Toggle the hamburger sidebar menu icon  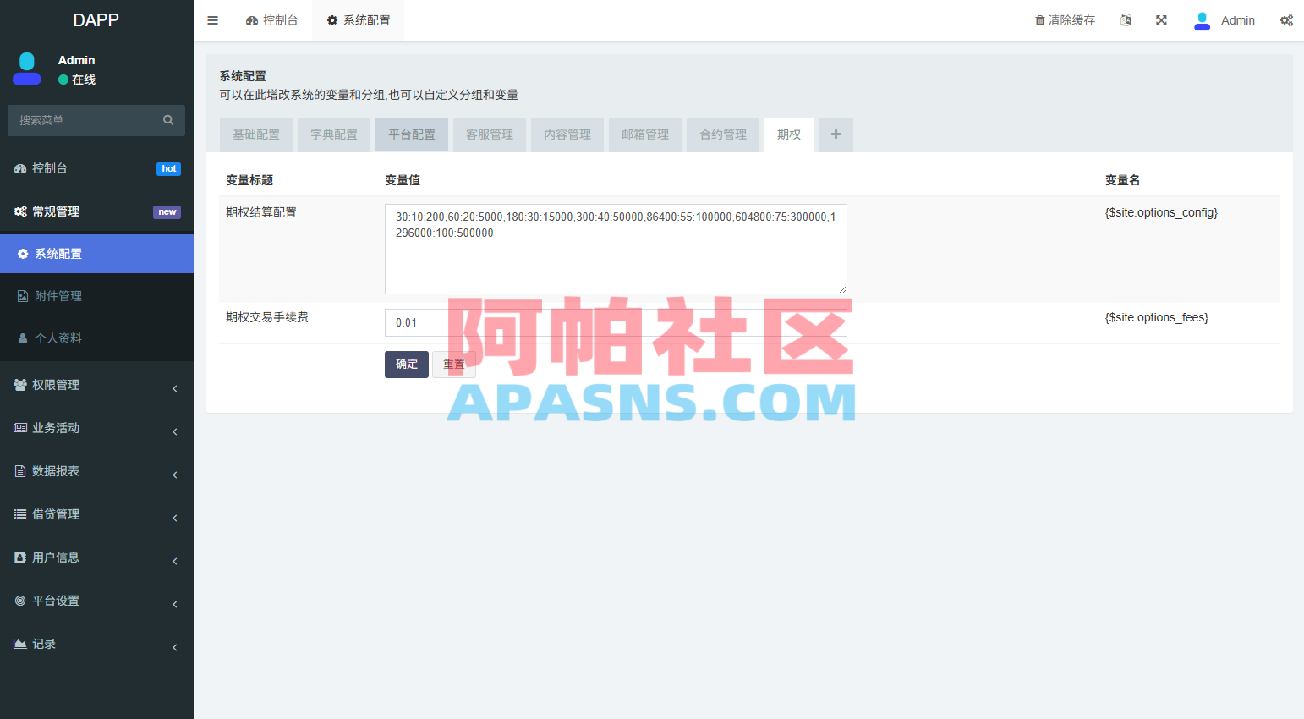coord(213,20)
